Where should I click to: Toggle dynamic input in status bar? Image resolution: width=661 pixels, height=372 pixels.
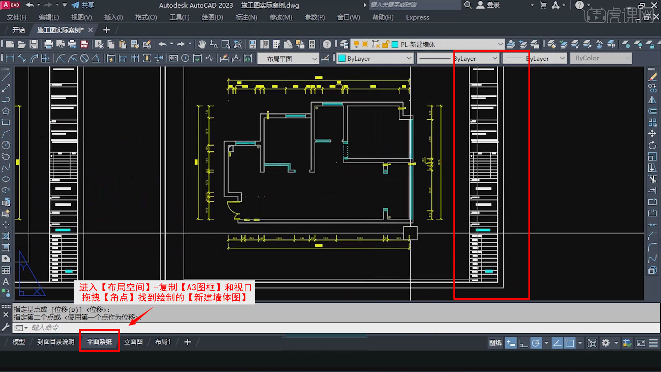click(x=511, y=343)
